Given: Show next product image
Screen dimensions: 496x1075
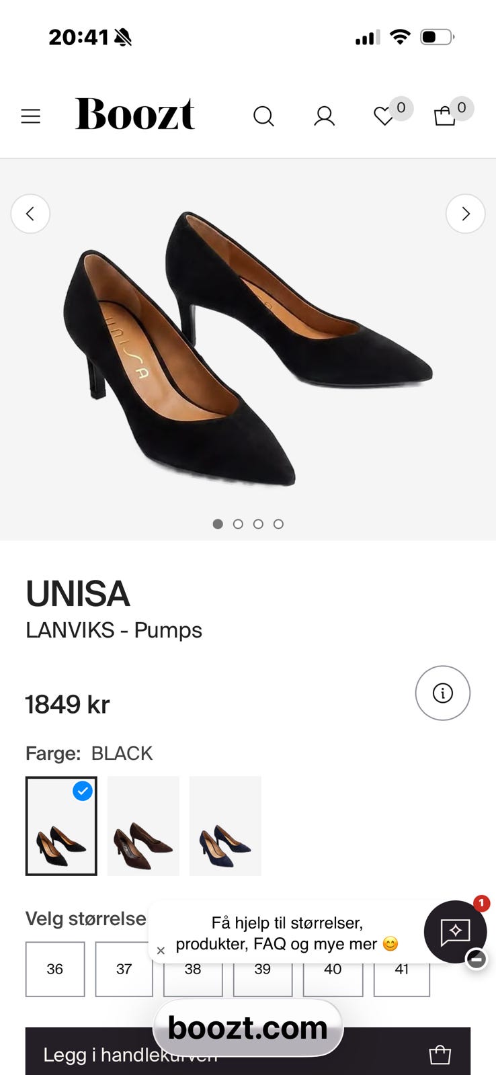Looking at the screenshot, I should point(465,214).
